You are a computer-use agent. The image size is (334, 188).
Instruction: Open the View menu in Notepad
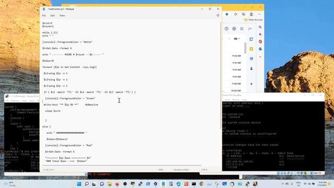62,16
